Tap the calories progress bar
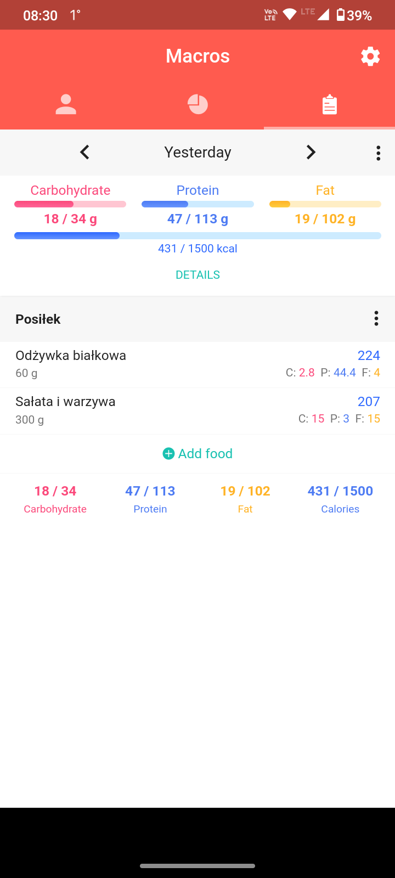Viewport: 395px width, 878px height. 198,236
